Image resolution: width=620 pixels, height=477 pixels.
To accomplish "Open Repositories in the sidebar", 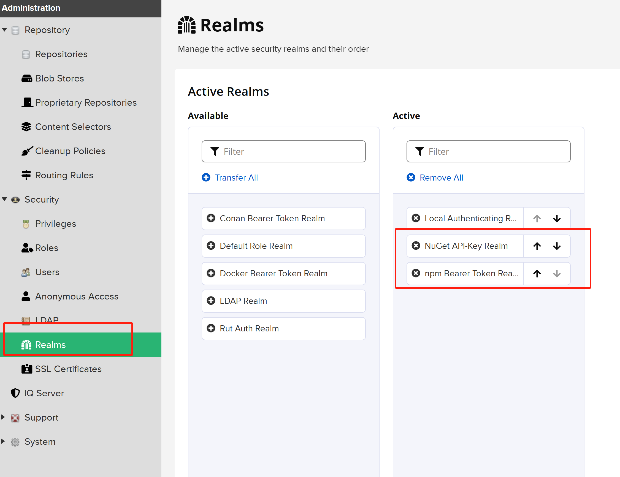I will coord(61,54).
